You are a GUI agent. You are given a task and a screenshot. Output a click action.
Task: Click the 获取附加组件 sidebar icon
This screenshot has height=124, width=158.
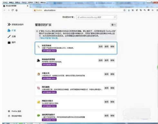9,24
